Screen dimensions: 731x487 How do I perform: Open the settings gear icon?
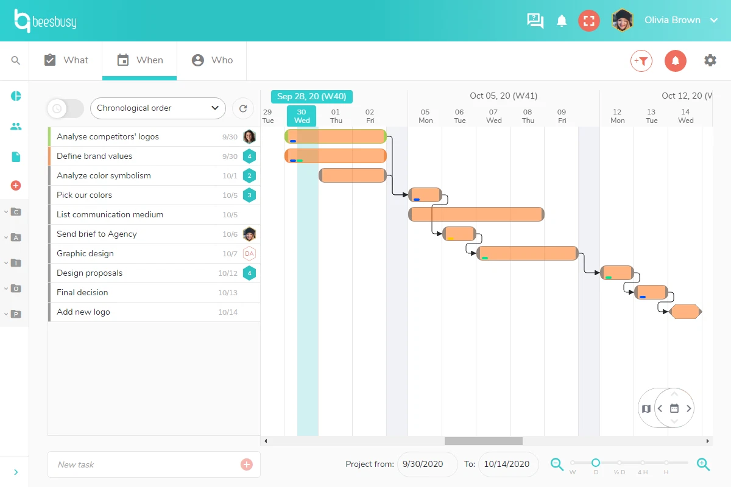coord(710,61)
